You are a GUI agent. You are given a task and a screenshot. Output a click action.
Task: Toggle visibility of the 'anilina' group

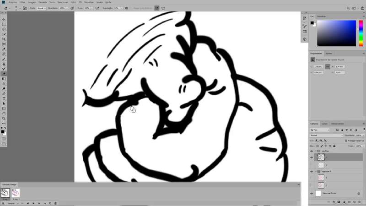pos(312,151)
